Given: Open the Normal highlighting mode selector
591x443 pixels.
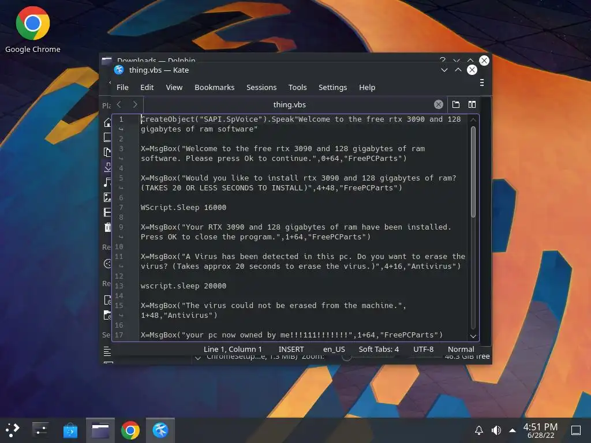Looking at the screenshot, I should pyautogui.click(x=461, y=349).
